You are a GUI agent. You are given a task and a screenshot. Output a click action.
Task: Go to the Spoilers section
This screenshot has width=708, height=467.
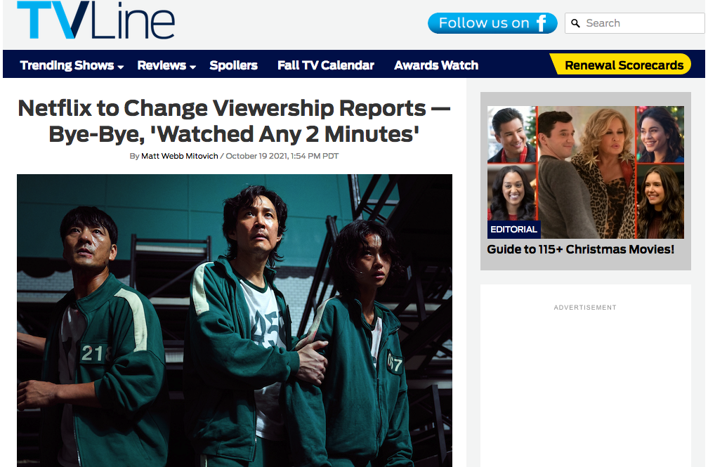[233, 65]
